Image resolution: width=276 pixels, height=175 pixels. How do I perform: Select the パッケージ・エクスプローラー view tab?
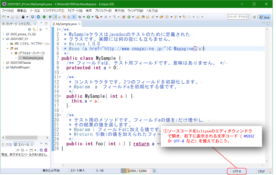click(x=18, y=24)
